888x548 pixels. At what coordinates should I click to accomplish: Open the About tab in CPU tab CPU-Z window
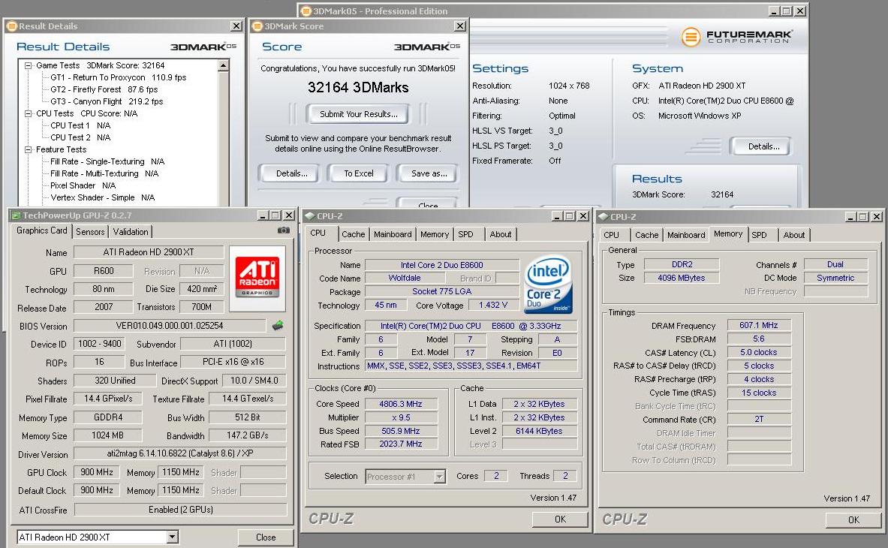tap(501, 234)
